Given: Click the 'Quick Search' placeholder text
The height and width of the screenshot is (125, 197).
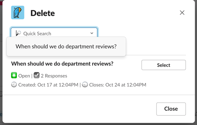Looking at the screenshot, I should coord(37,34).
